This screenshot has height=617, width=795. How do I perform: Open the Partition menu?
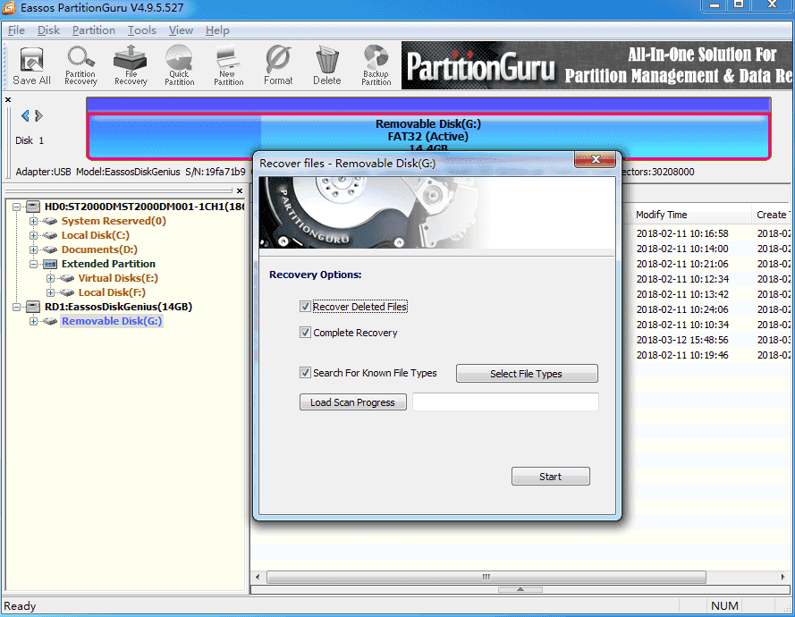pyautogui.click(x=94, y=30)
